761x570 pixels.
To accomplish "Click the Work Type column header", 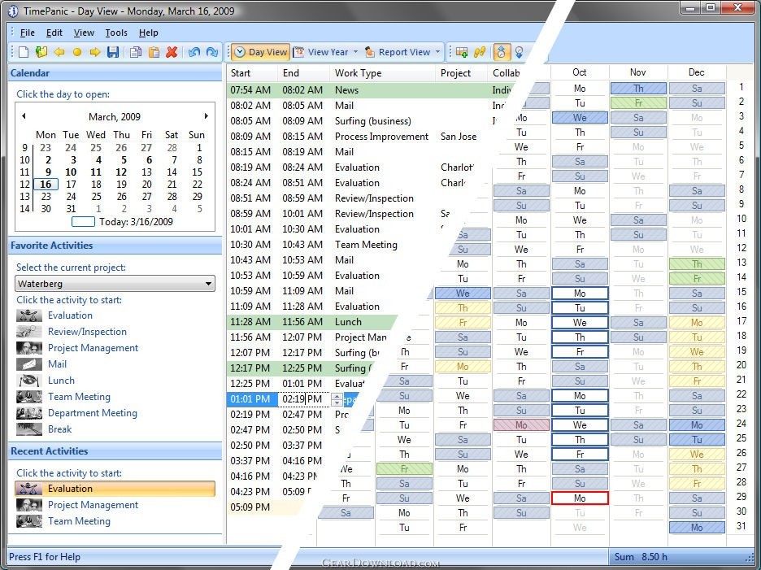I will 383,73.
